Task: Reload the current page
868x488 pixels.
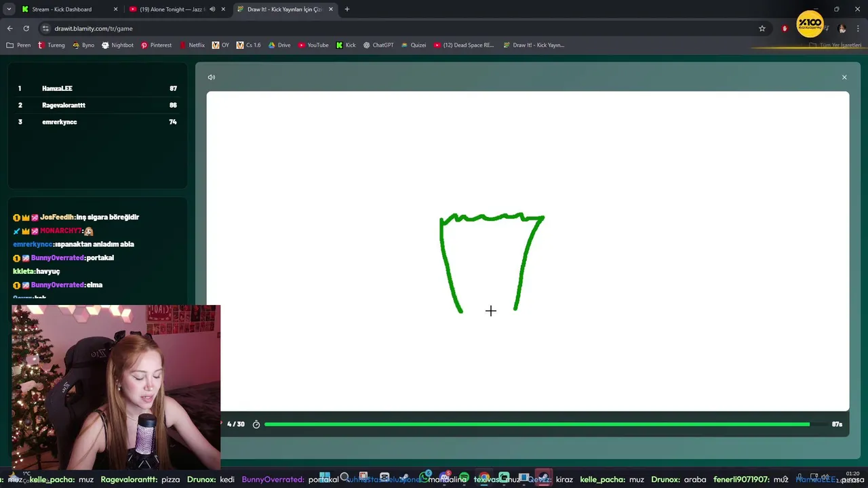Action: (x=26, y=28)
